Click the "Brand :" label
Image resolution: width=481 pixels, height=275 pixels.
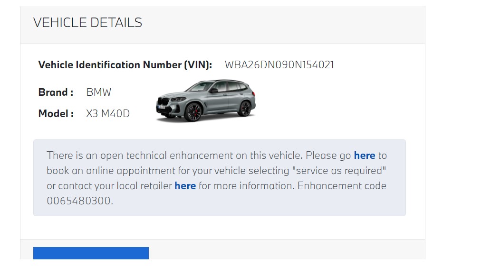(x=56, y=92)
